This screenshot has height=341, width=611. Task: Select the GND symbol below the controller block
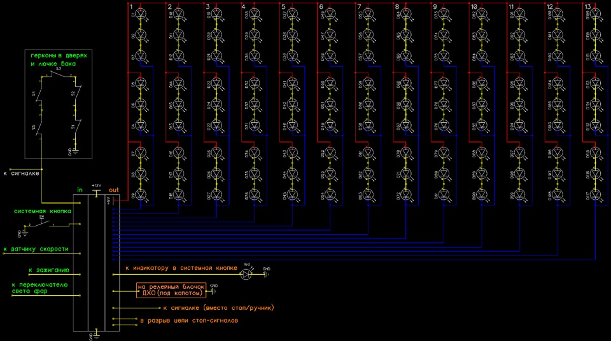click(x=96, y=335)
